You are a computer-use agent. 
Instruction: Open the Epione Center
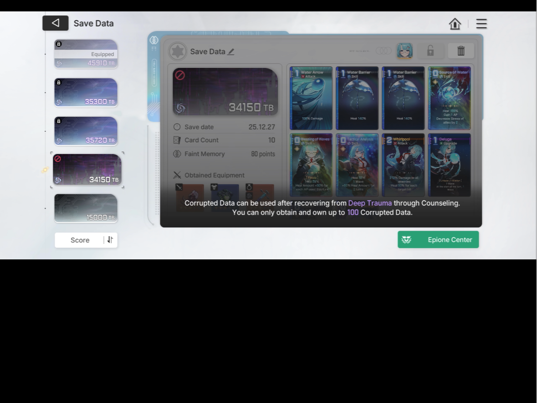point(438,240)
